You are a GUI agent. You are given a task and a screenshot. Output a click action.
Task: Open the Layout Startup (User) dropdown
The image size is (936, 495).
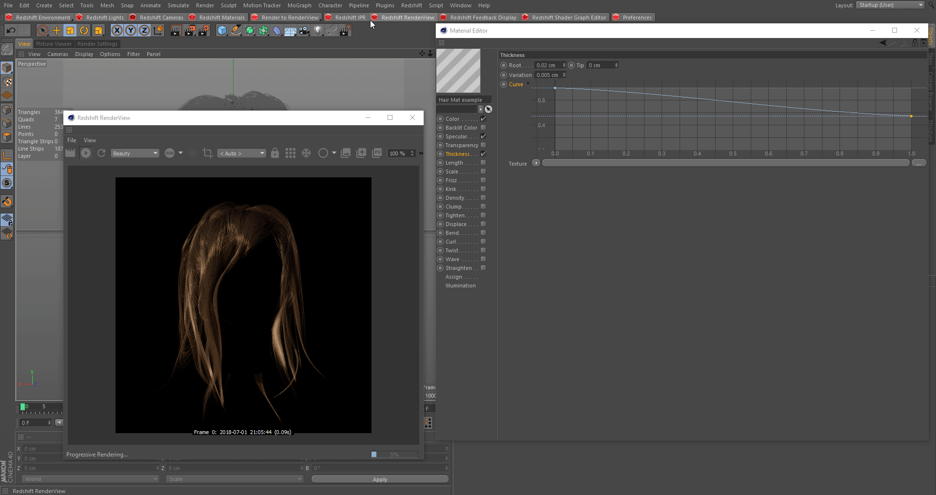coord(890,5)
